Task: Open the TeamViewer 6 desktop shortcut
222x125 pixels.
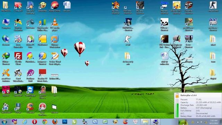Action: 30,92
